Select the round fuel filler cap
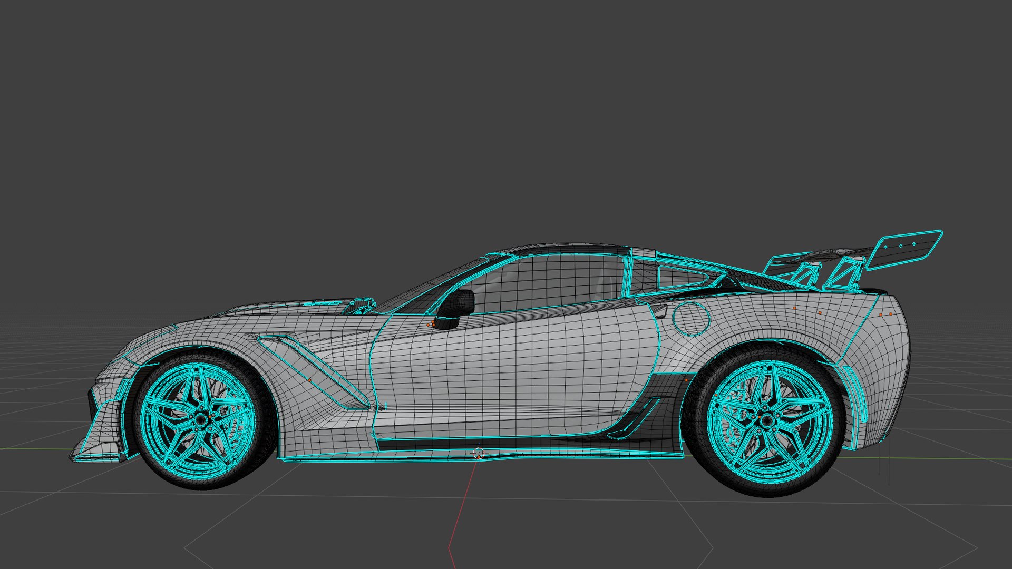The image size is (1012, 569). (691, 319)
